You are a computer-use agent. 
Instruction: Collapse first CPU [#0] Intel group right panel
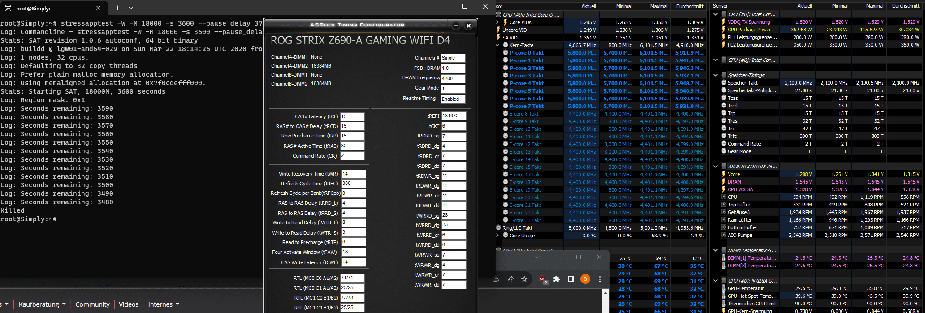pos(716,14)
